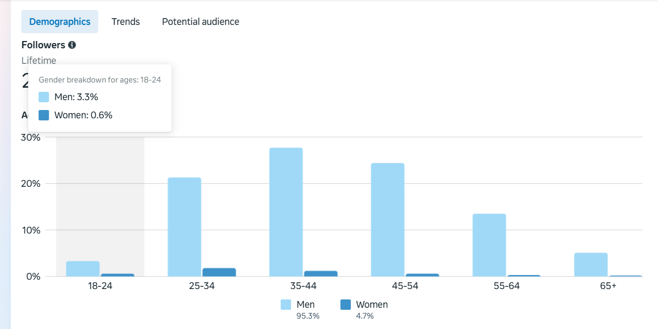Viewport: 658px width, 329px height.
Task: Click the Women bar for ages 18-24
Action: coord(117,275)
